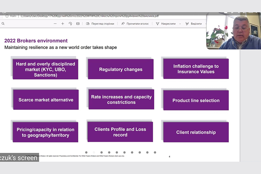This screenshot has height=174, width=261.
Task: Click the fit to width icon
Action: [78, 24]
